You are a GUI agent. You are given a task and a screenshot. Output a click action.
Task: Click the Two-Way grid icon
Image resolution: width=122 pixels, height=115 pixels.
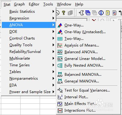(60, 39)
